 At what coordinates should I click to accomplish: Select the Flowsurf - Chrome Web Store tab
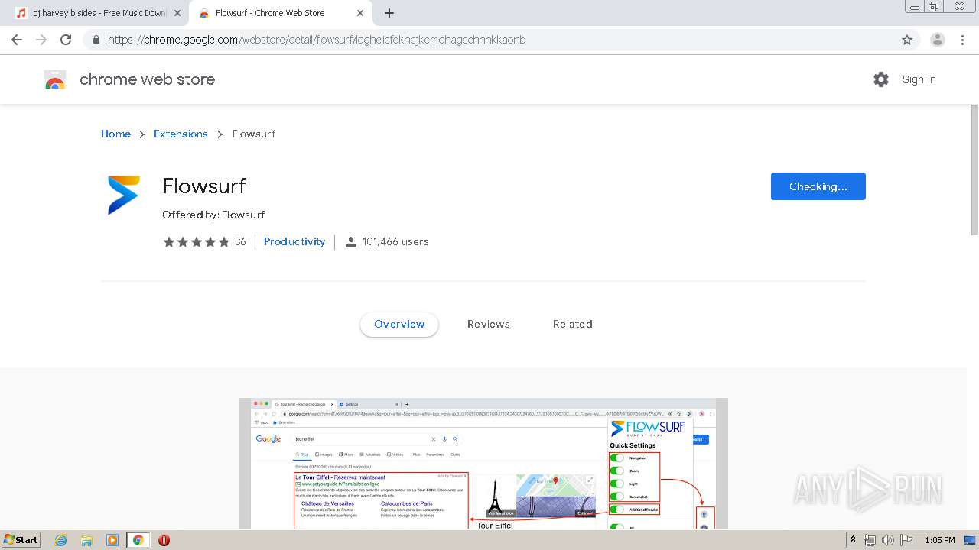[x=279, y=13]
